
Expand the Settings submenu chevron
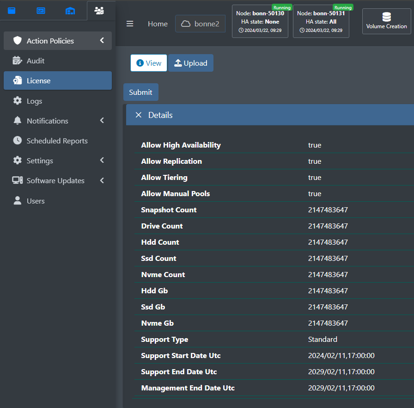click(102, 160)
